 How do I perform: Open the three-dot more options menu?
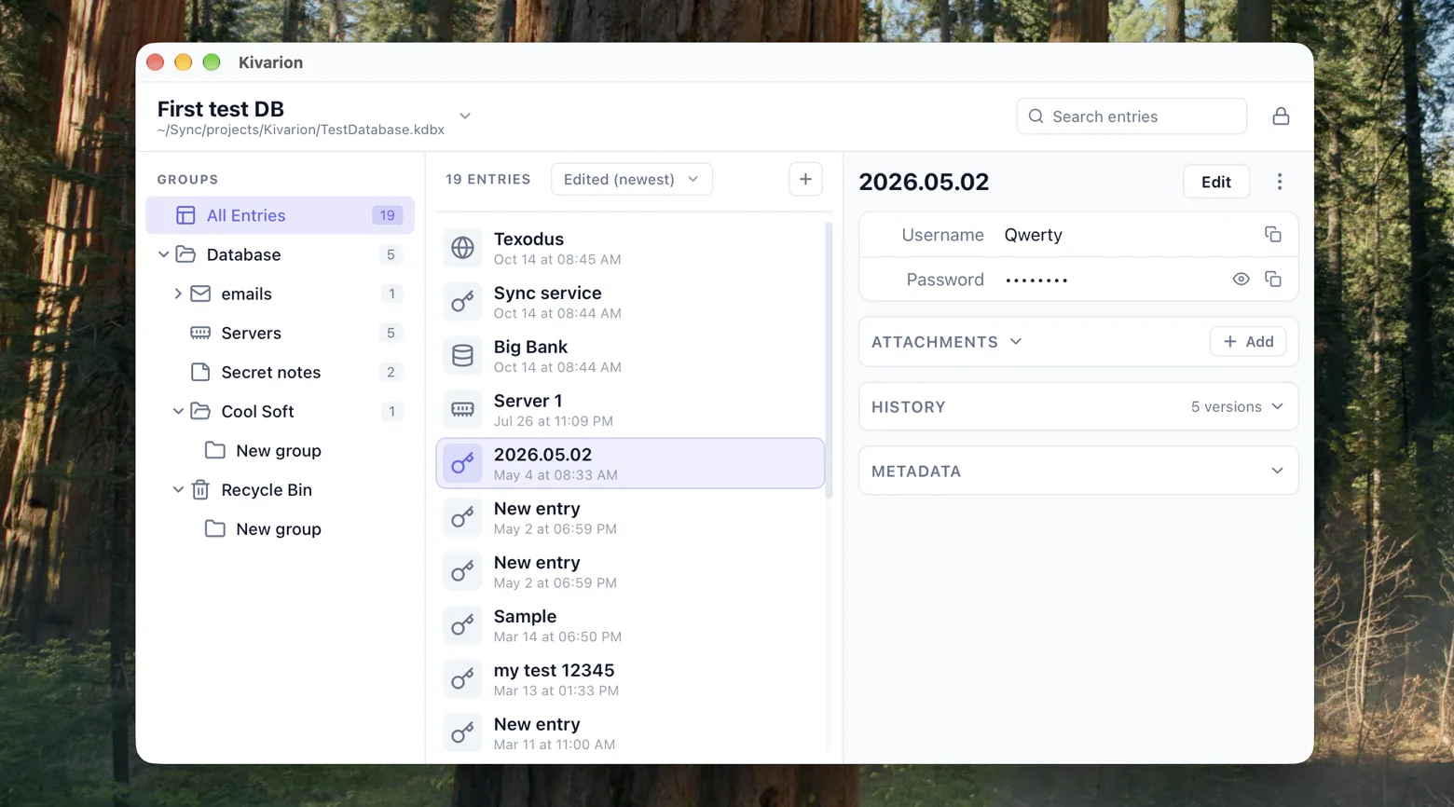coord(1279,182)
